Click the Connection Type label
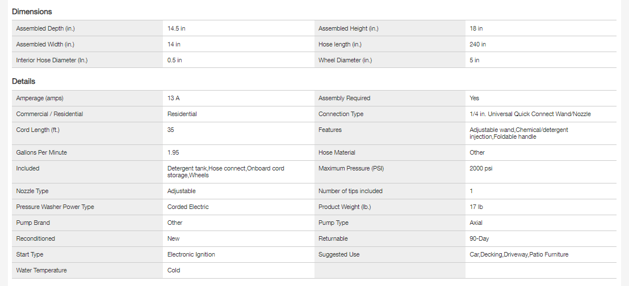This screenshot has height=286, width=629. point(341,114)
